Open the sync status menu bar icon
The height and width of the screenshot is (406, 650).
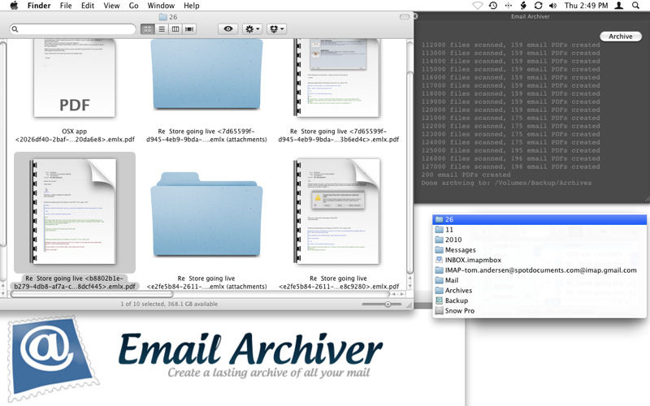pyautogui.click(x=538, y=6)
